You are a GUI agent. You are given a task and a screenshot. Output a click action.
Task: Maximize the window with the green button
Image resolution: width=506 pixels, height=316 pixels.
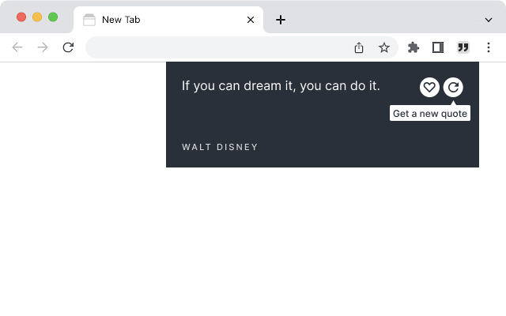coord(53,17)
